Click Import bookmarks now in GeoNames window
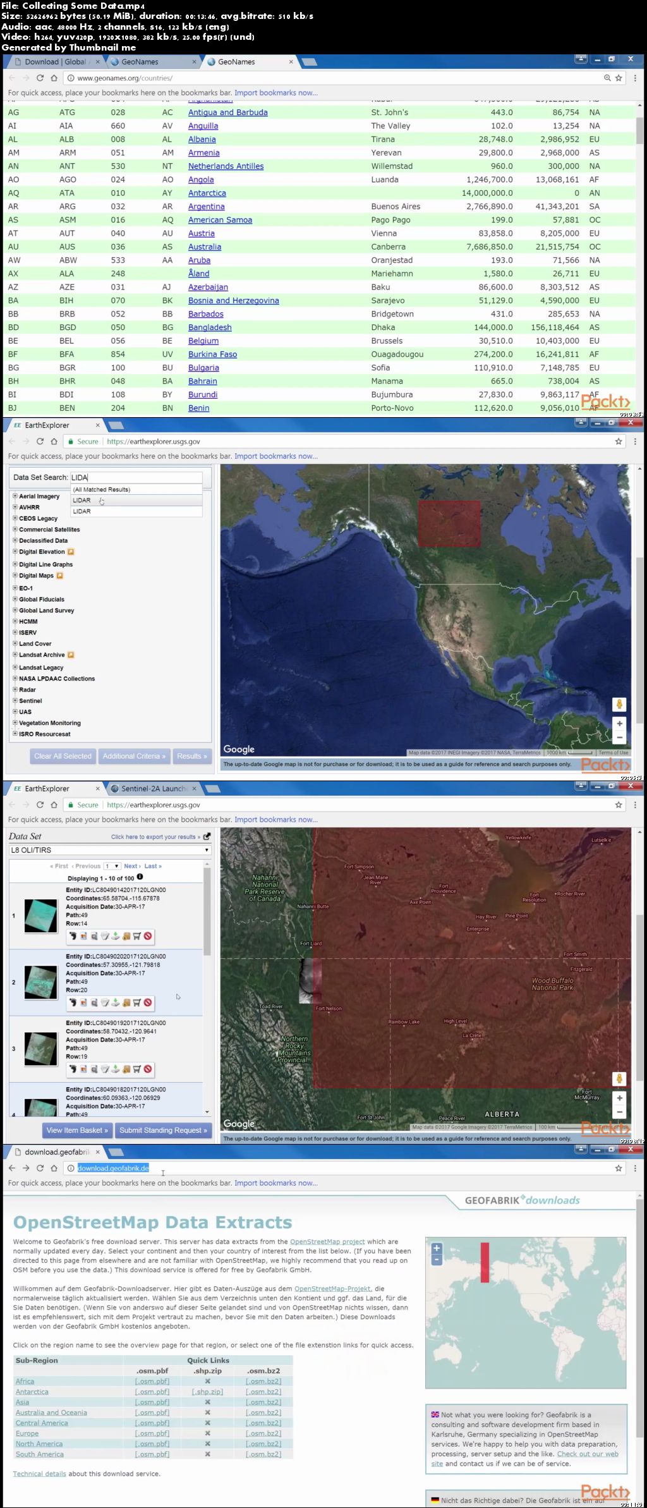647x1508 pixels. pyautogui.click(x=276, y=92)
